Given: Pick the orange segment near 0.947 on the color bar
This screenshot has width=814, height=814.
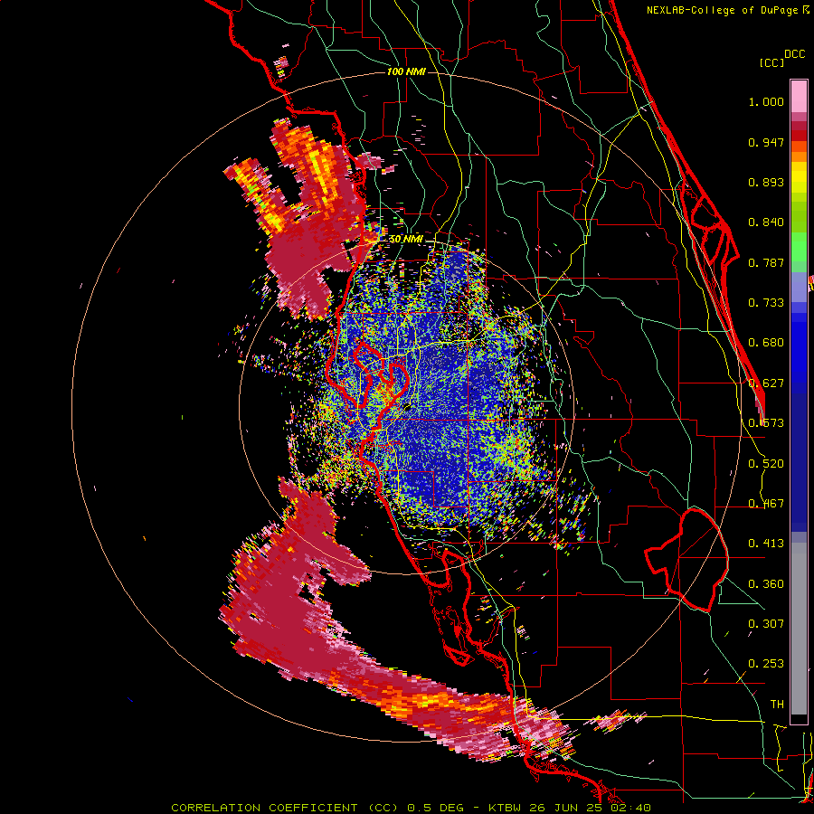Looking at the screenshot, I should point(799,147).
